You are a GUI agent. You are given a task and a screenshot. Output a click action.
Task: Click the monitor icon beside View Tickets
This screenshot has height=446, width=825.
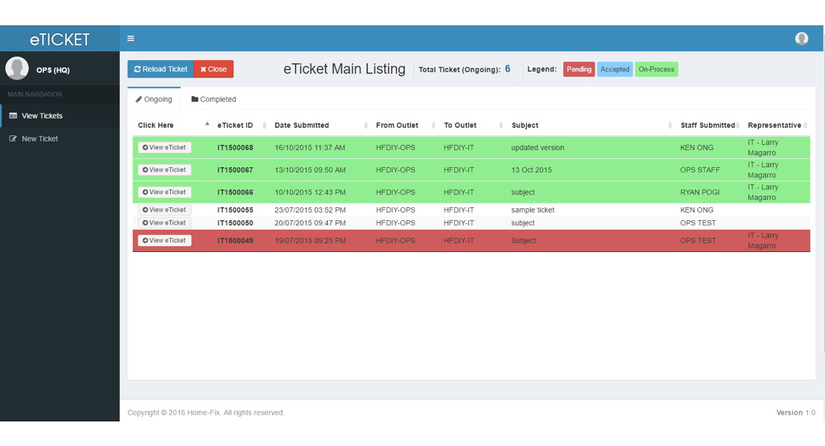[13, 116]
